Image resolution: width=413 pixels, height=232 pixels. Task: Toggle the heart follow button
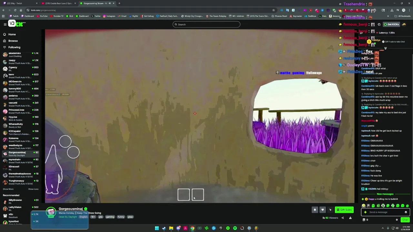[x=322, y=210]
